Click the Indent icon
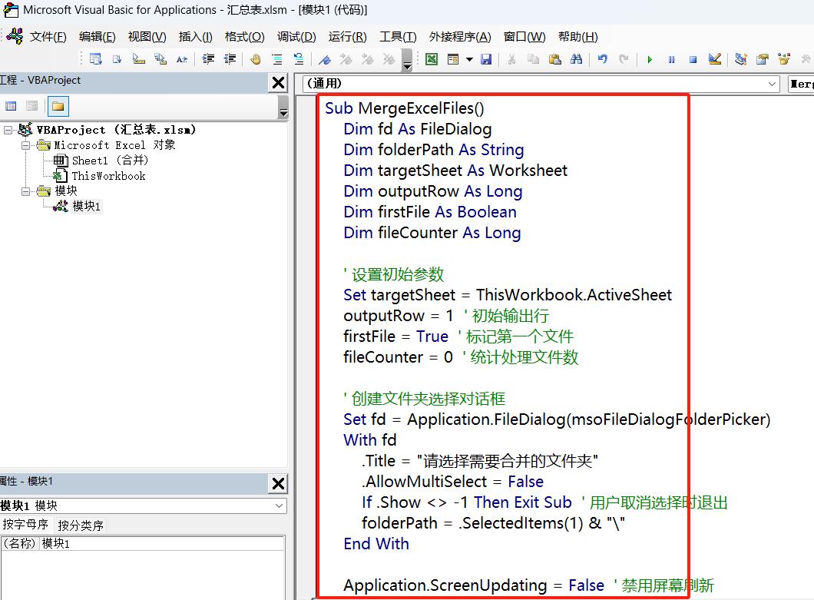814x600 pixels. pos(208,59)
